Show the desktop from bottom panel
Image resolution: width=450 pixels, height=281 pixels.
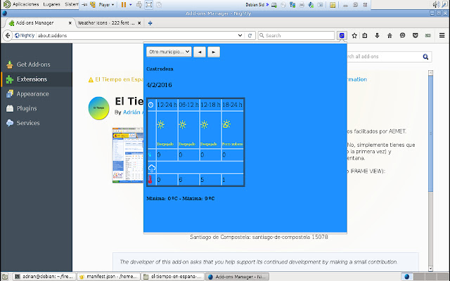pyautogui.click(x=5, y=277)
